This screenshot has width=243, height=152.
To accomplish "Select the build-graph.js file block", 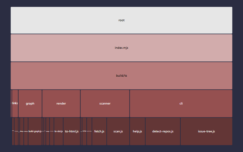I will 35,131.
